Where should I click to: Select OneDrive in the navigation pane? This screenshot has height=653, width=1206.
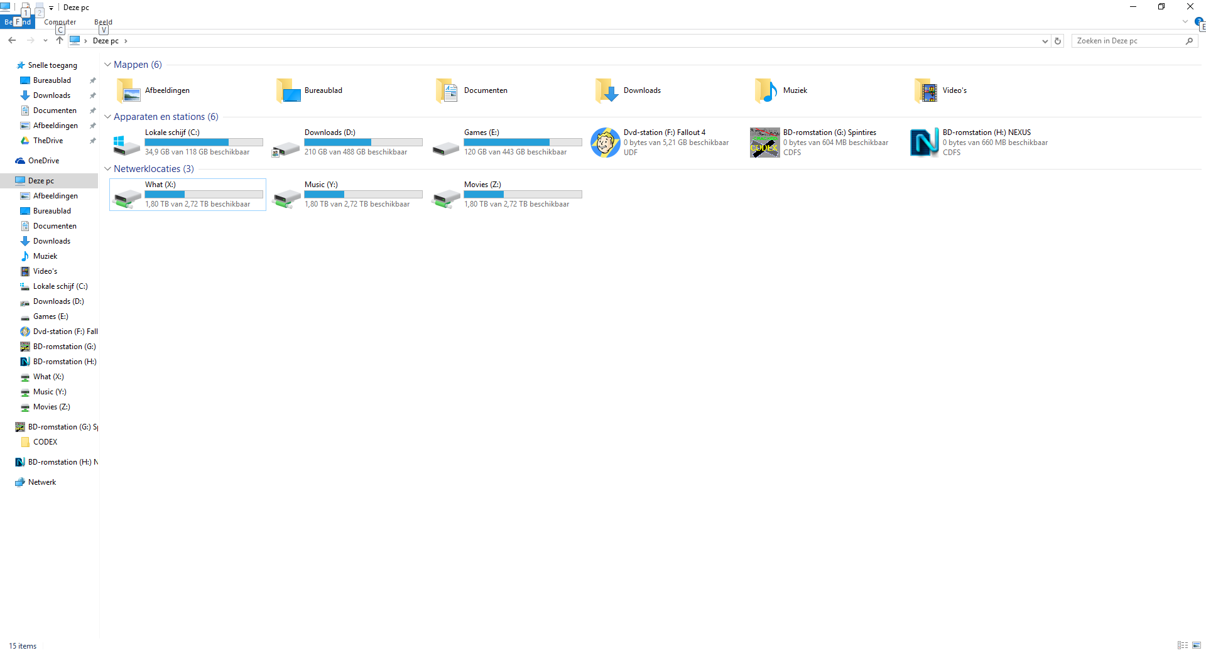tap(43, 161)
